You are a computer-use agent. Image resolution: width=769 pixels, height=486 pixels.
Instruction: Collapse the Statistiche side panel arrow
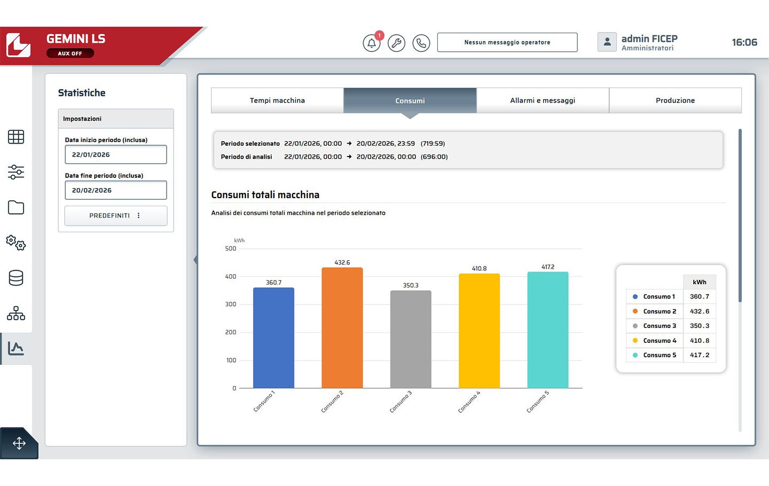click(195, 260)
